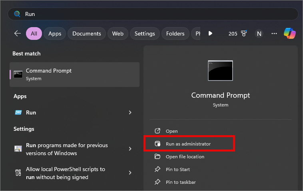Open the rewards points trophy icon

click(244, 33)
